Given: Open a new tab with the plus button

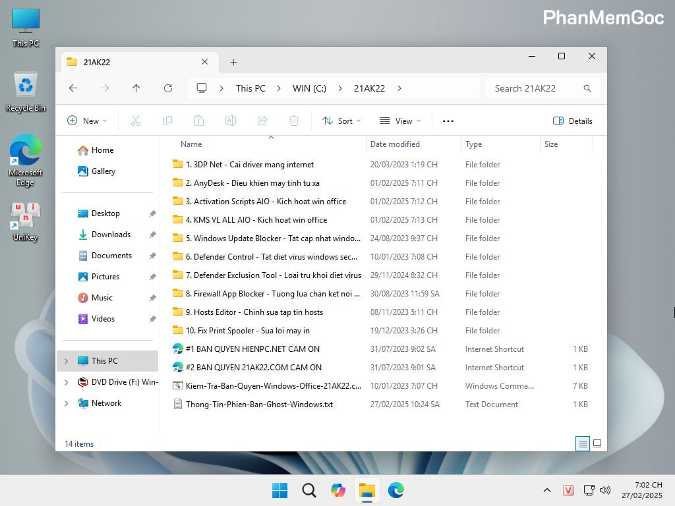Looking at the screenshot, I should pos(234,61).
